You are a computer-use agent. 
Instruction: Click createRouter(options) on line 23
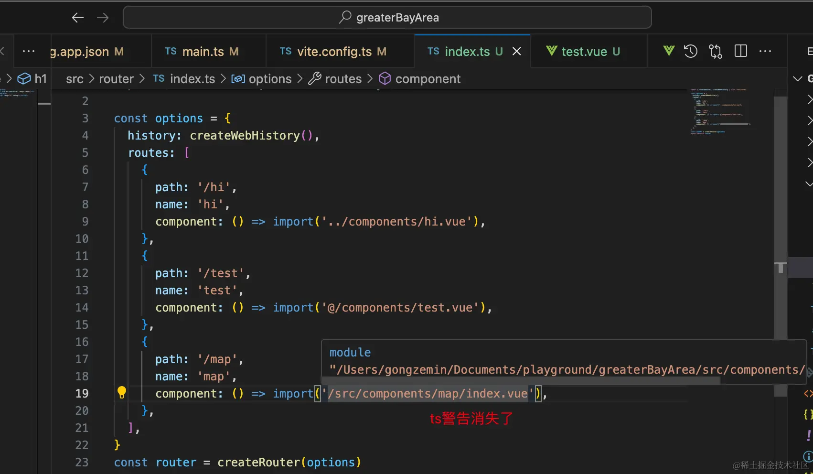pyautogui.click(x=289, y=463)
